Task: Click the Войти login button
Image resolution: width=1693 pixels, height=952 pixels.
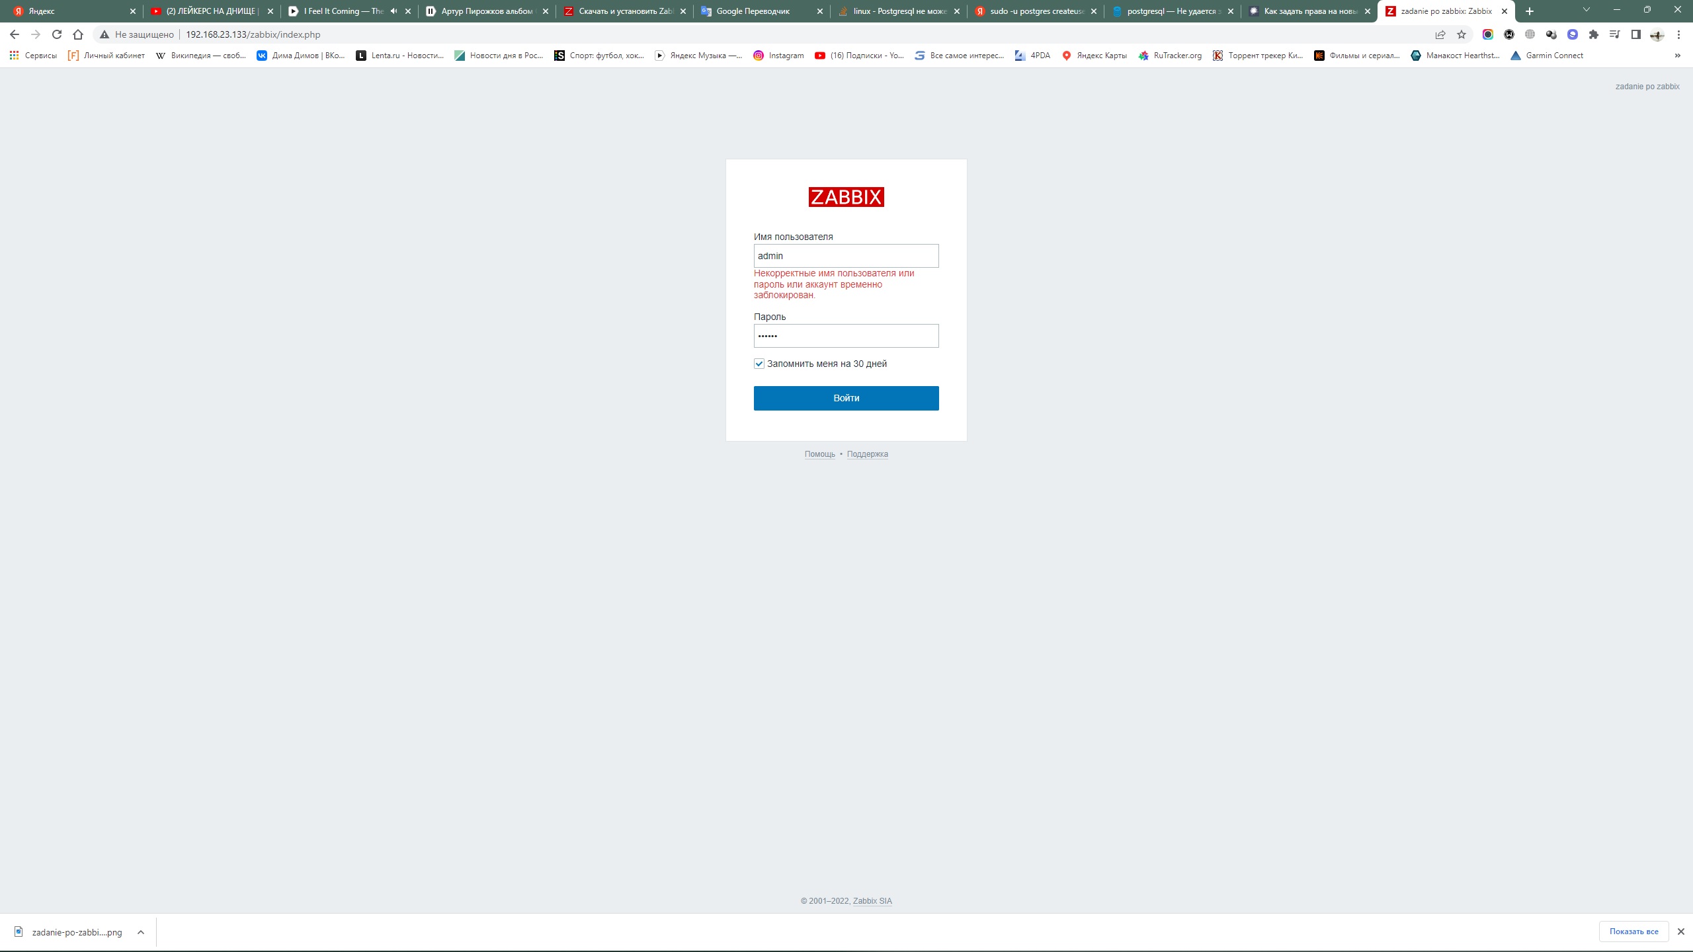Action: click(x=846, y=398)
